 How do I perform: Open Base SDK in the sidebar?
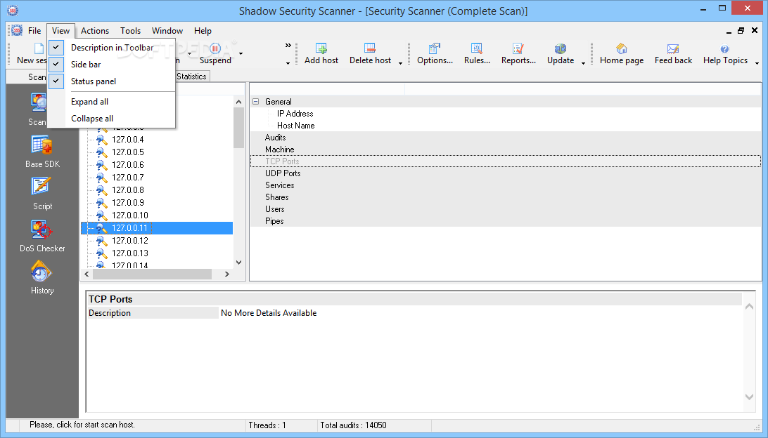(x=42, y=145)
